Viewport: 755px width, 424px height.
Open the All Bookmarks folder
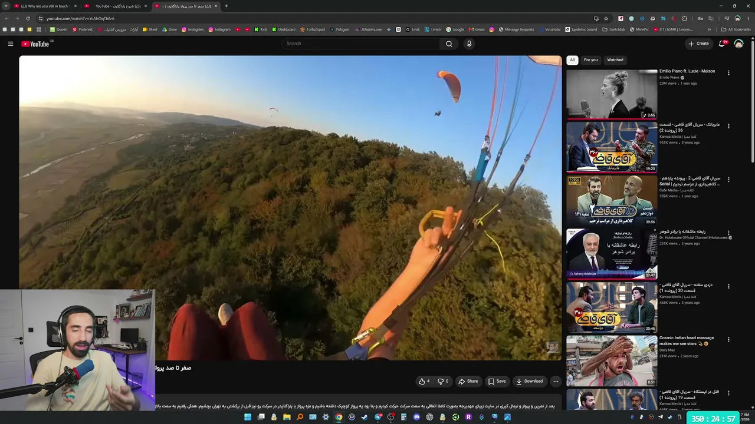click(736, 29)
